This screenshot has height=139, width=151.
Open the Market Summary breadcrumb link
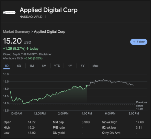[17, 32]
